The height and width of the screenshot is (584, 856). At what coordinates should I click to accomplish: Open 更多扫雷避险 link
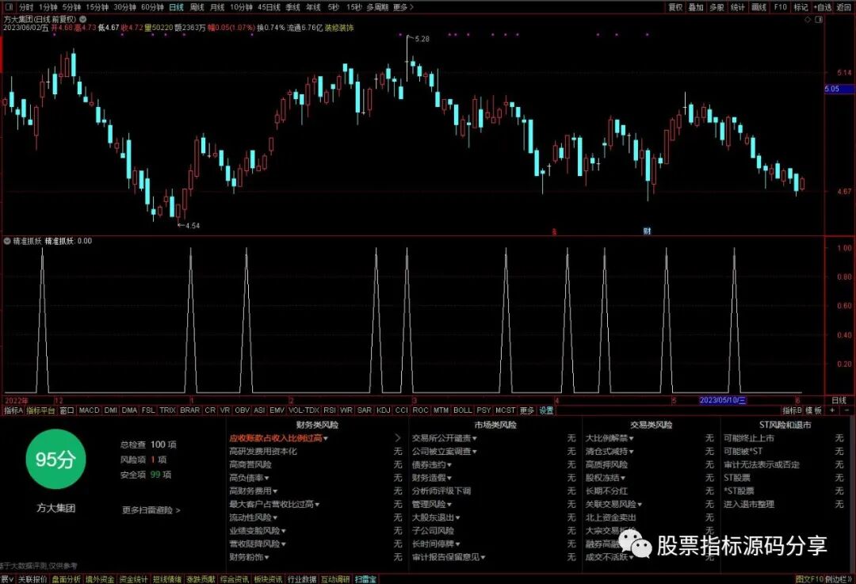pyautogui.click(x=151, y=510)
